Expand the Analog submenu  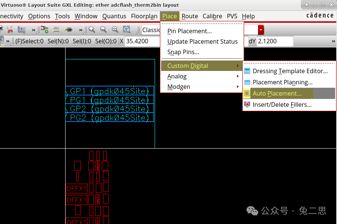[202, 76]
